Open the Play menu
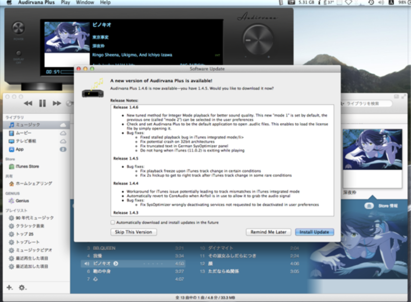Screen dimensions: 411x302 65,2
